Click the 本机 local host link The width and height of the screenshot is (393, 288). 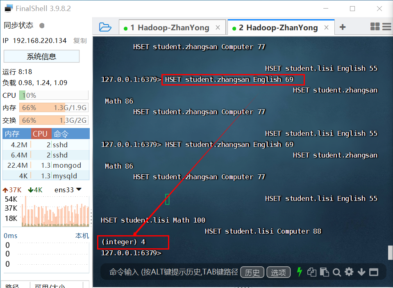(x=82, y=236)
